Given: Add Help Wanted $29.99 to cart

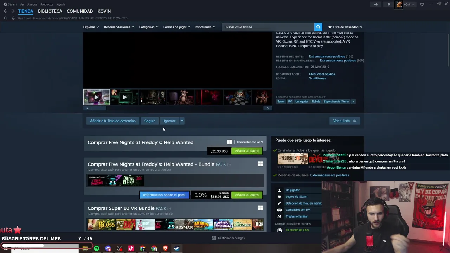Looking at the screenshot, I should (246, 151).
